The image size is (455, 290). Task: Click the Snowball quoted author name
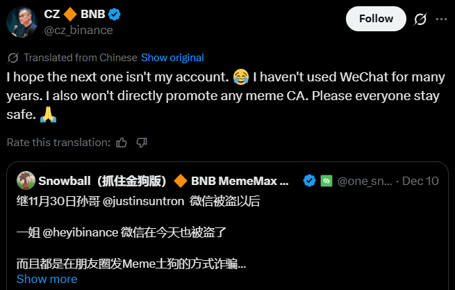click(103, 182)
